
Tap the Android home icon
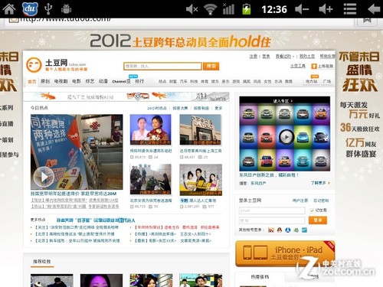pyautogui.click(x=8, y=9)
